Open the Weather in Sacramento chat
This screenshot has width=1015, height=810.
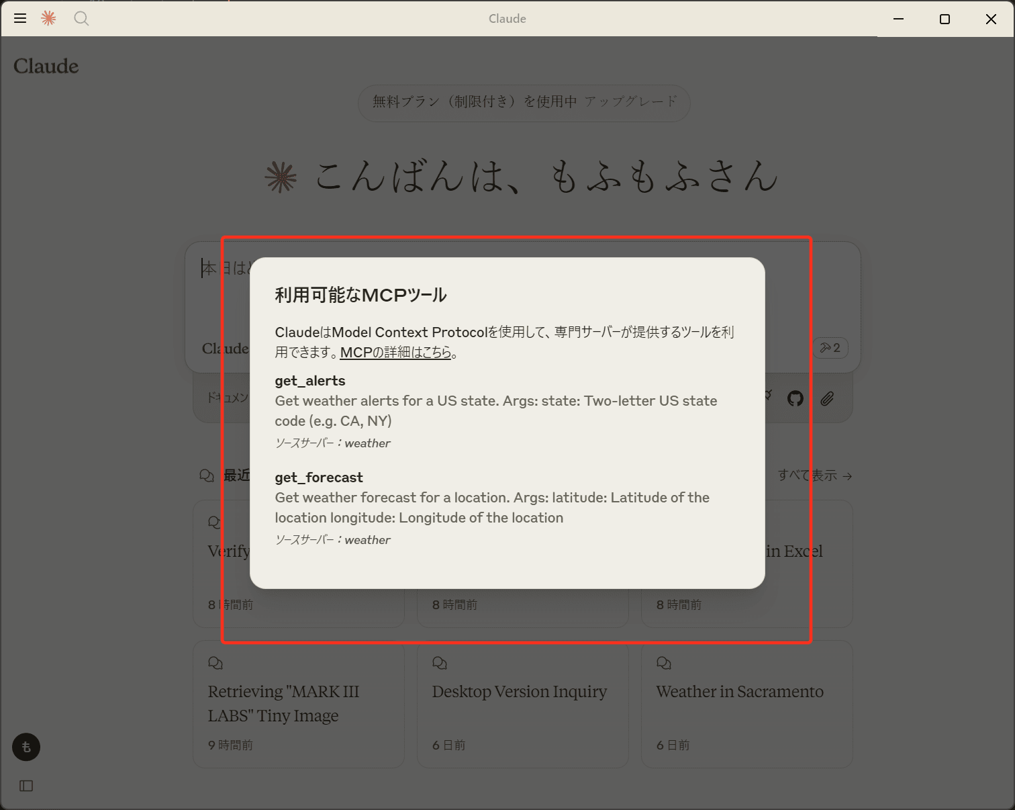coord(739,692)
